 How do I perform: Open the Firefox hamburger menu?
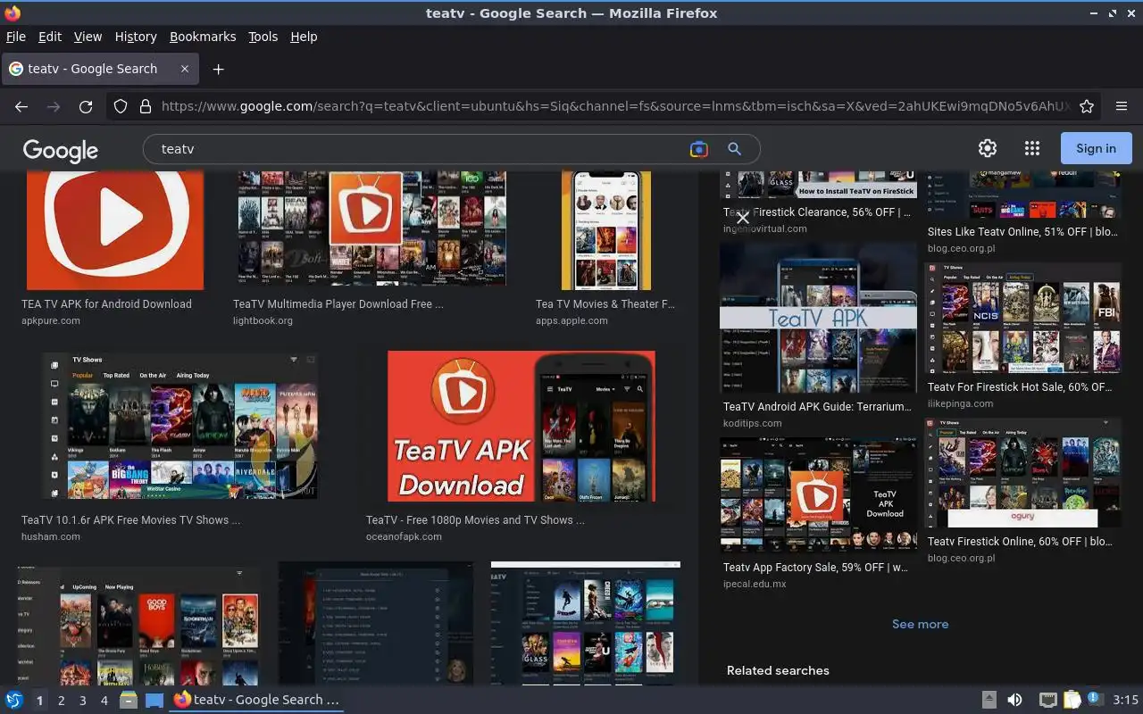point(1122,106)
